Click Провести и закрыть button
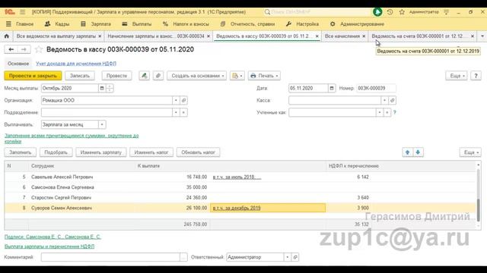Screen dimensions: 487x273 point(33,76)
